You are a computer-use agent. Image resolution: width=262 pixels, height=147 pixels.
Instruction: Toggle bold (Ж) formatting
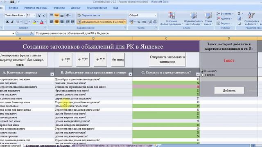pyautogui.click(x=7, y=22)
